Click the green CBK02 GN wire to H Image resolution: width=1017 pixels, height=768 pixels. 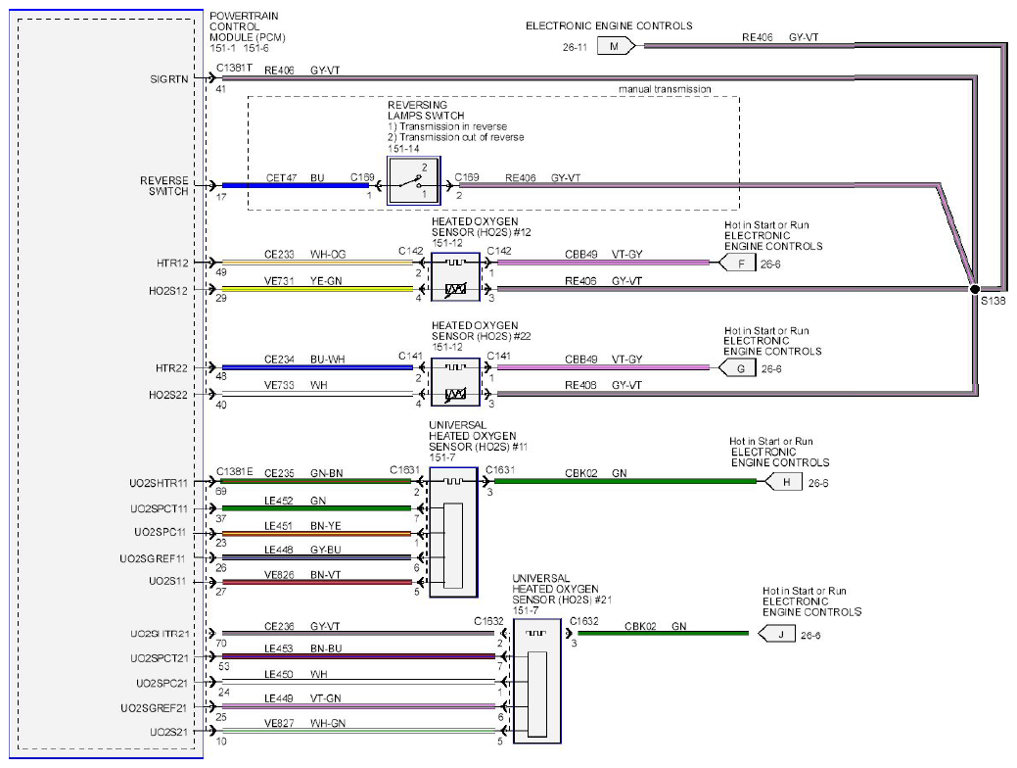[x=625, y=481]
